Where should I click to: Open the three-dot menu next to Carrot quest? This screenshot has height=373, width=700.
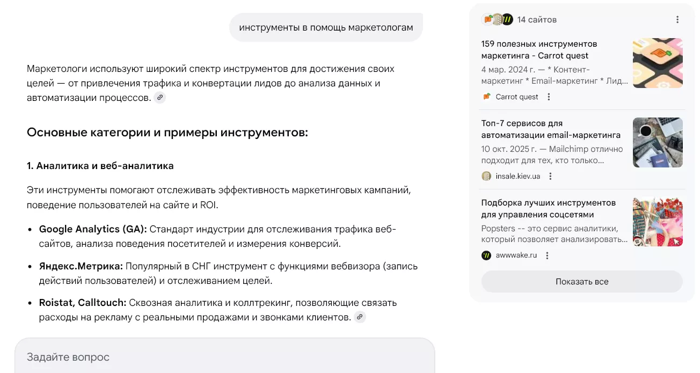[x=549, y=97]
